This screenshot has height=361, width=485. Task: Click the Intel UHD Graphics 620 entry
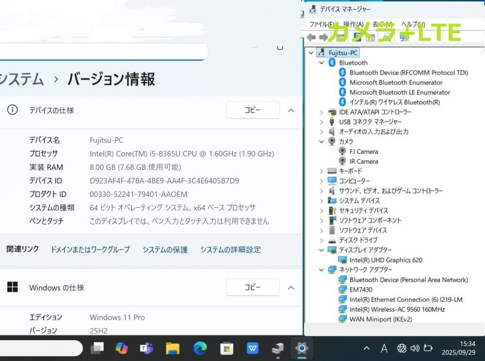(x=386, y=260)
